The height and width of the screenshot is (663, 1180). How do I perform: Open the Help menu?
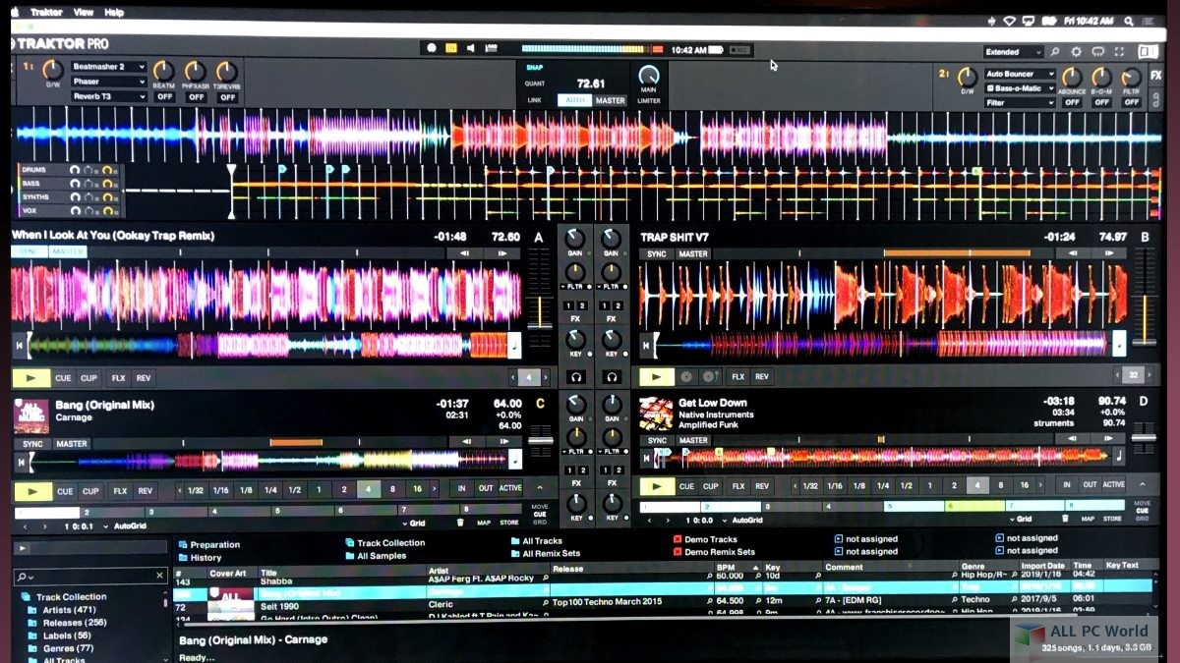114,13
